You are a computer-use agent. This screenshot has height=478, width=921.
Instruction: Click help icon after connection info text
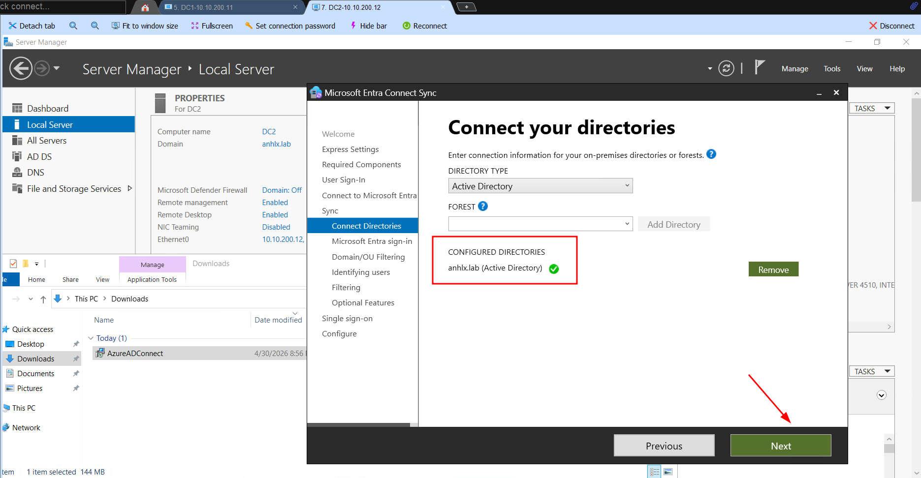711,154
